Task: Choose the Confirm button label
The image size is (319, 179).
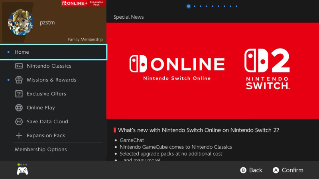Action: [293, 170]
